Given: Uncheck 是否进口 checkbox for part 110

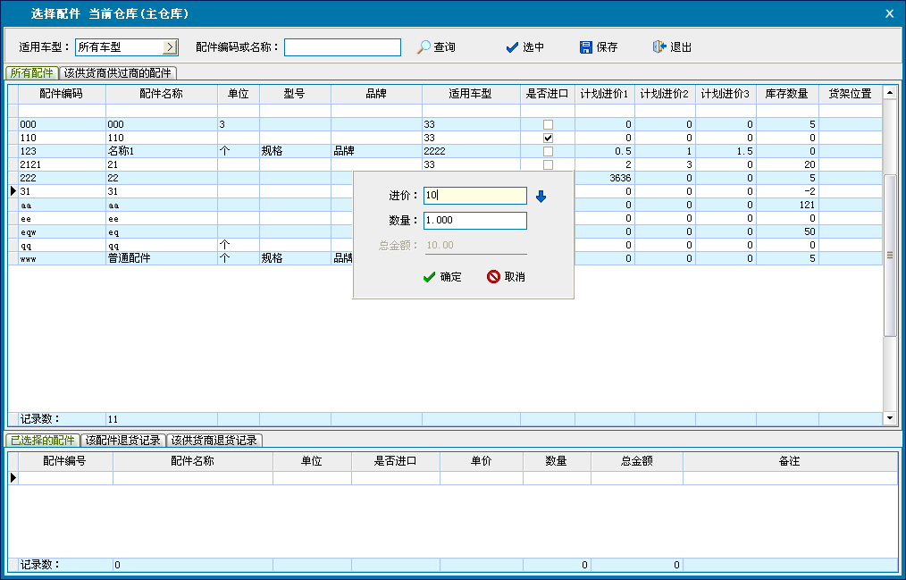Looking at the screenshot, I should 548,139.
